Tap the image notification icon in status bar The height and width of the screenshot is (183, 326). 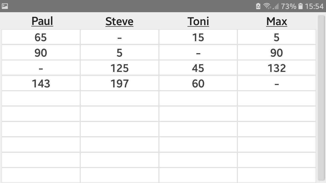(5, 6)
